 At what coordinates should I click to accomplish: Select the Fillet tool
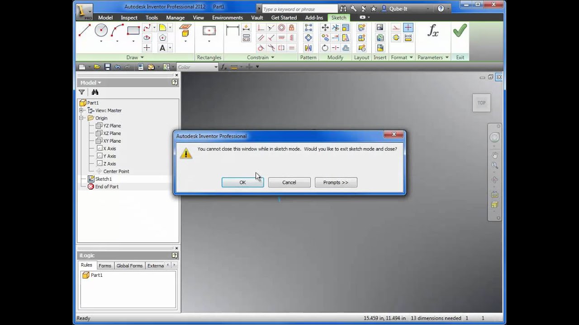(162, 28)
